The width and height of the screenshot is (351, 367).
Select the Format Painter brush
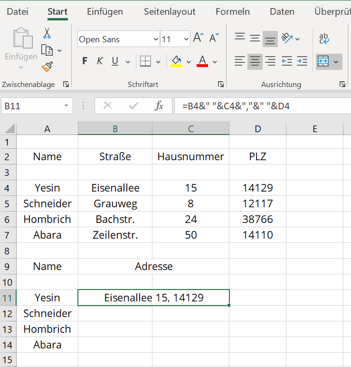47,67
